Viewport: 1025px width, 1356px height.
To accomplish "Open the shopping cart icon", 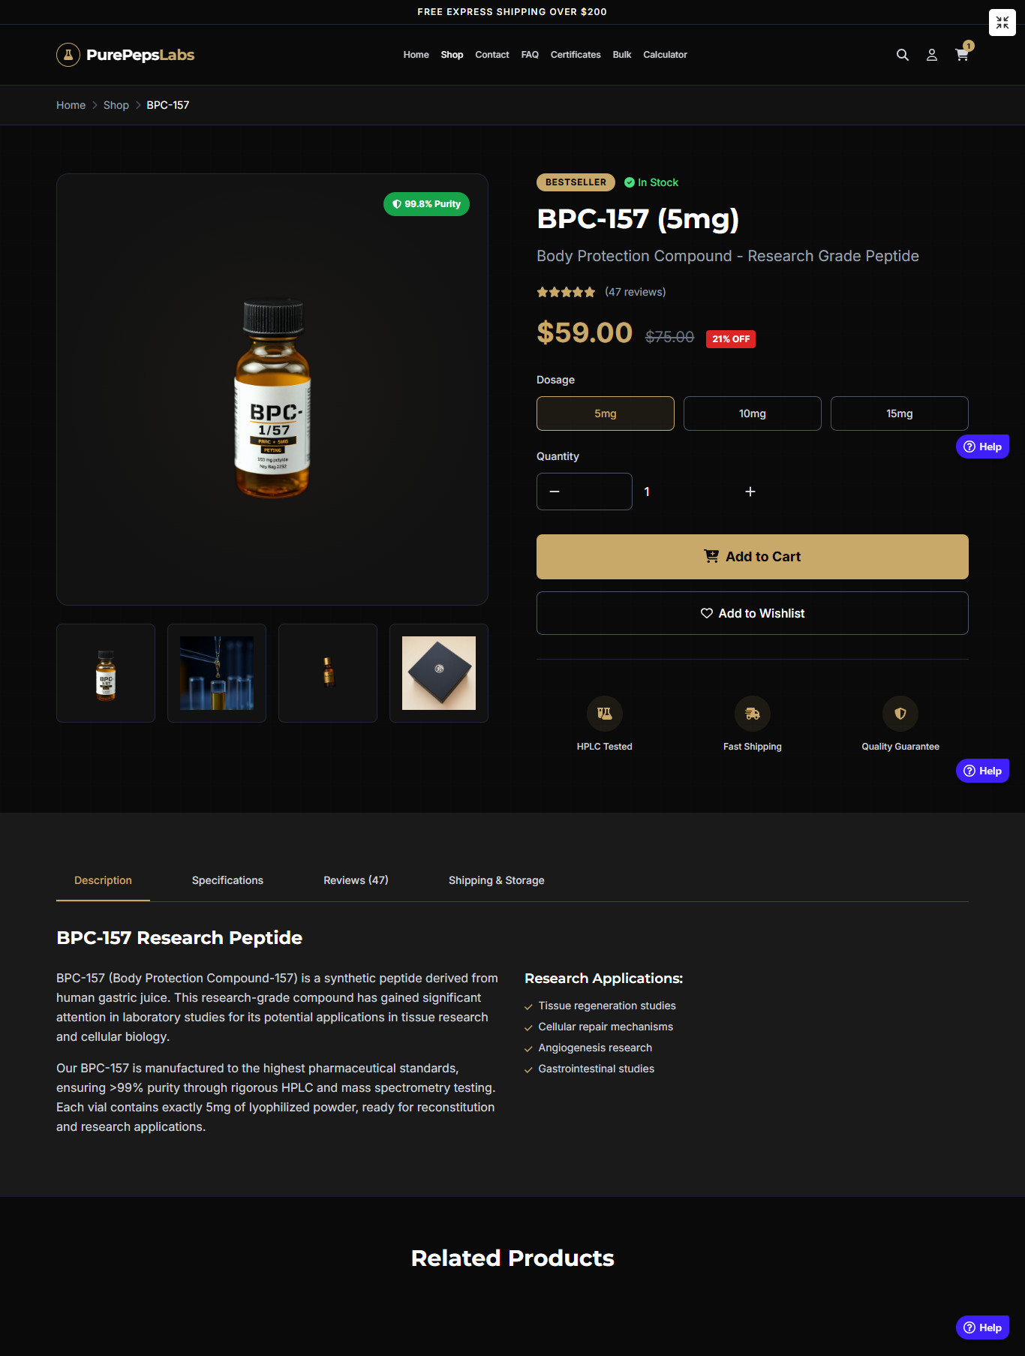I will 962,55.
